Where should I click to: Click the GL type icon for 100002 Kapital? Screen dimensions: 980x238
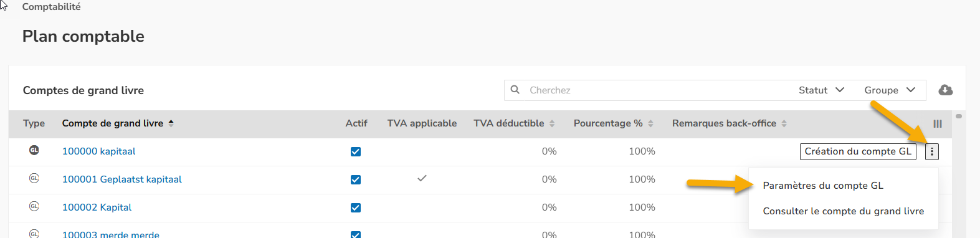pyautogui.click(x=34, y=206)
